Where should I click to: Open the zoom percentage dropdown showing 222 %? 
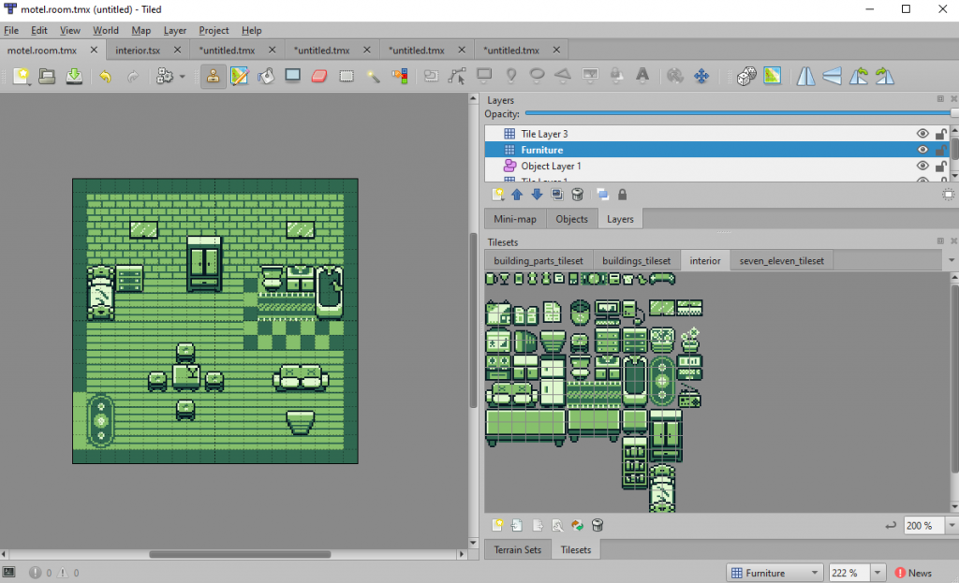[878, 573]
